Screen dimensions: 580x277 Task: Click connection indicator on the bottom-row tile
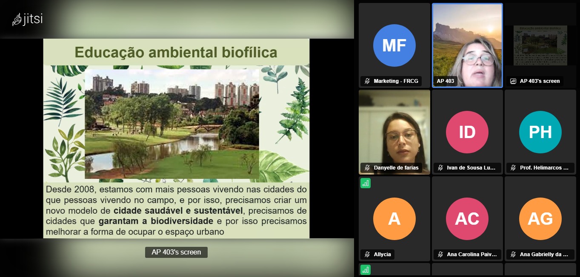click(366, 270)
